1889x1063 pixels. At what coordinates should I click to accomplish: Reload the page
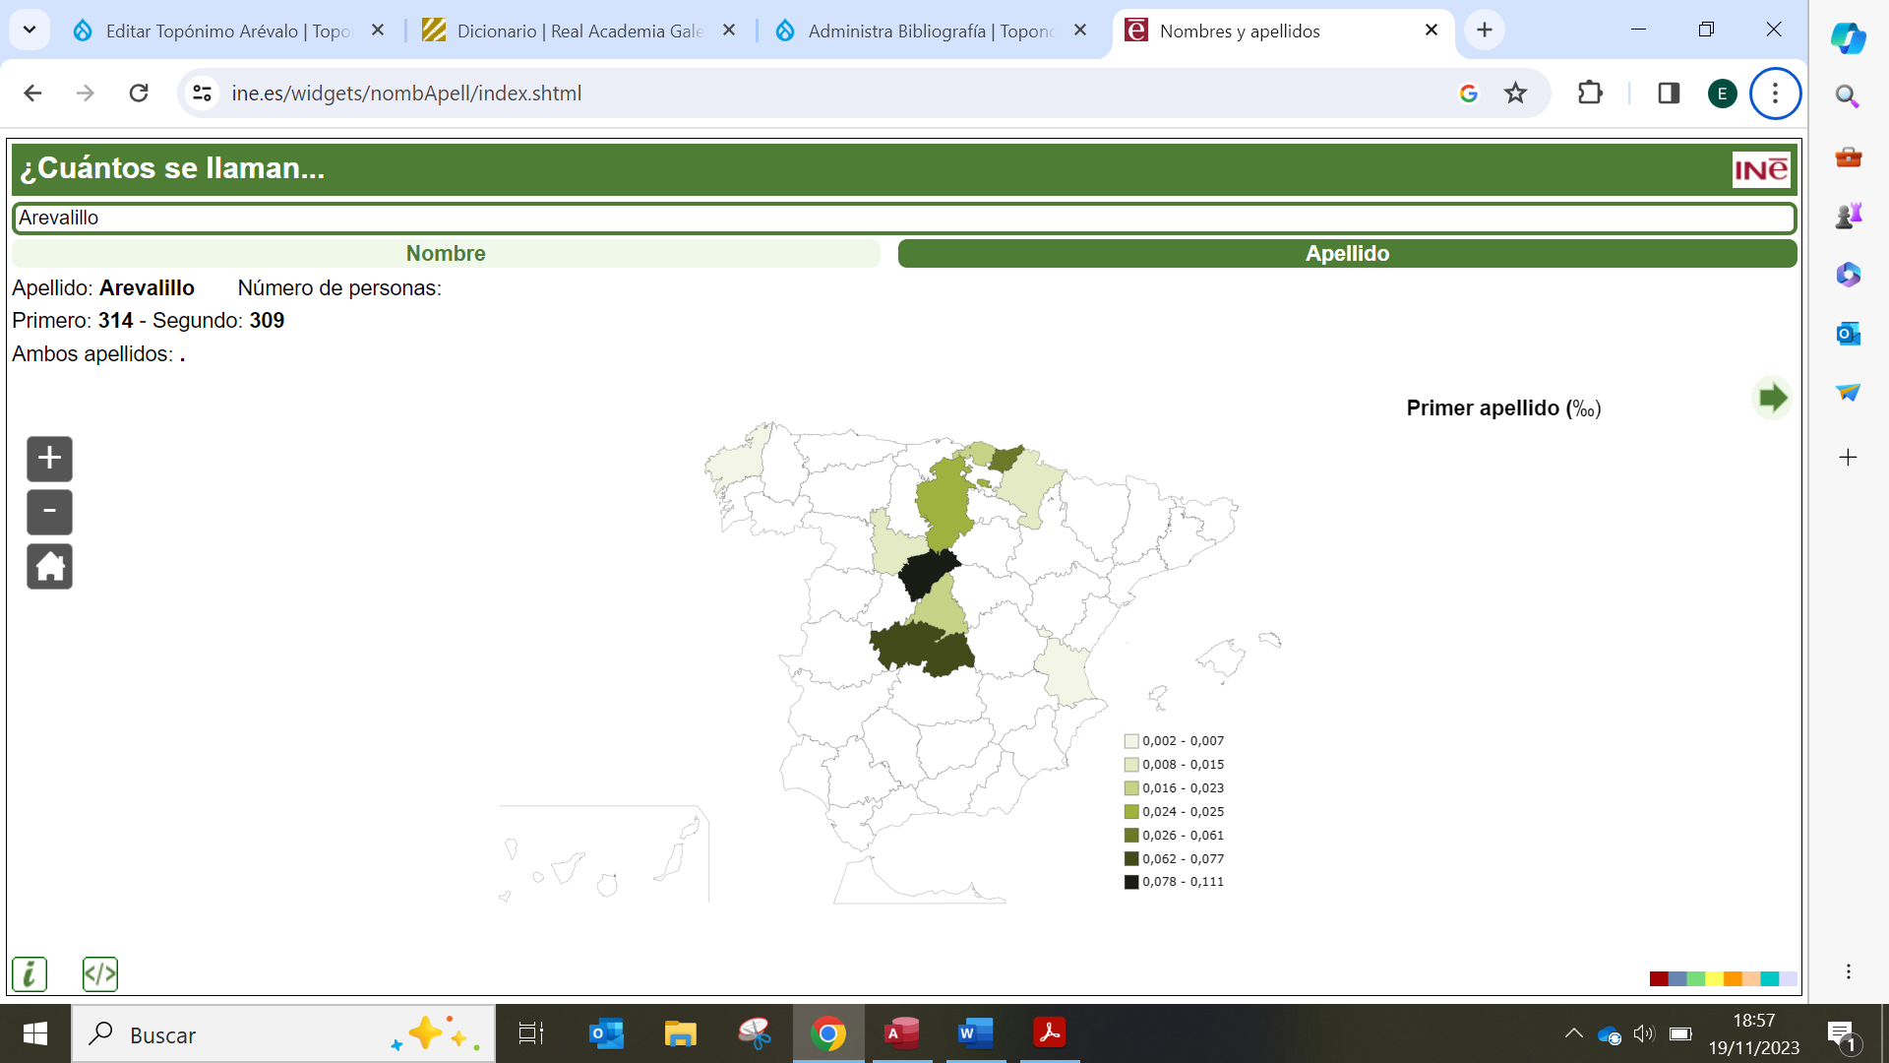tap(139, 94)
